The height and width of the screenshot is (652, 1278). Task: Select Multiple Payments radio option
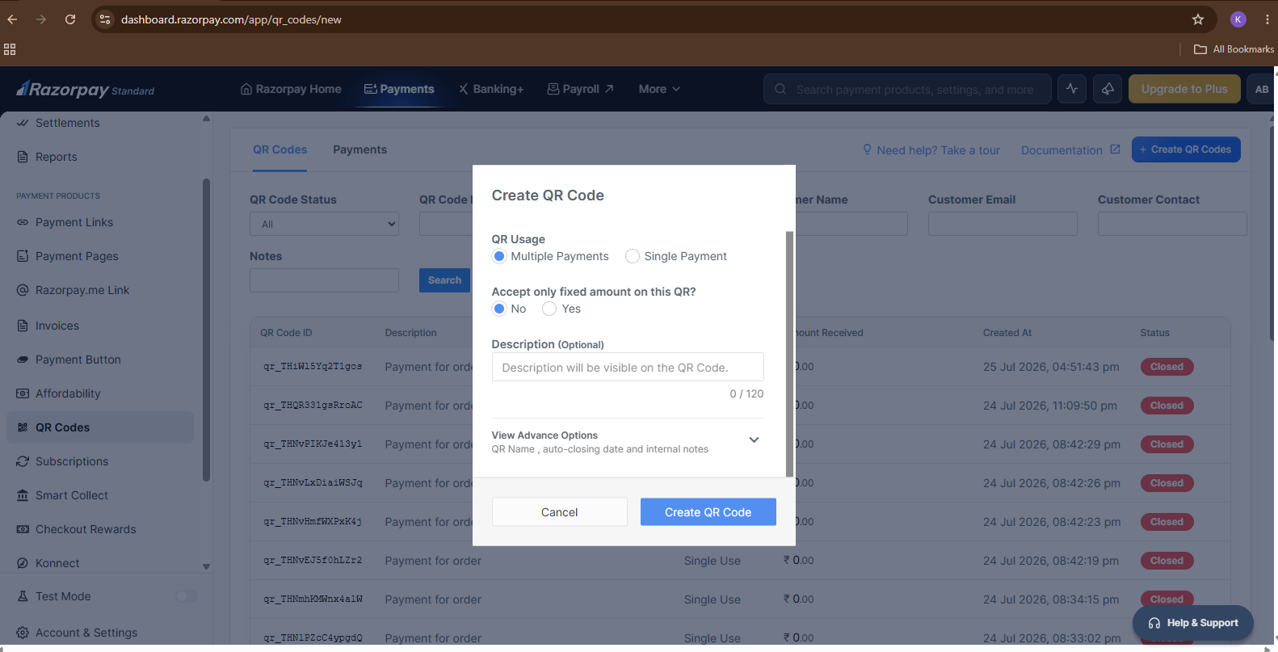tap(499, 256)
